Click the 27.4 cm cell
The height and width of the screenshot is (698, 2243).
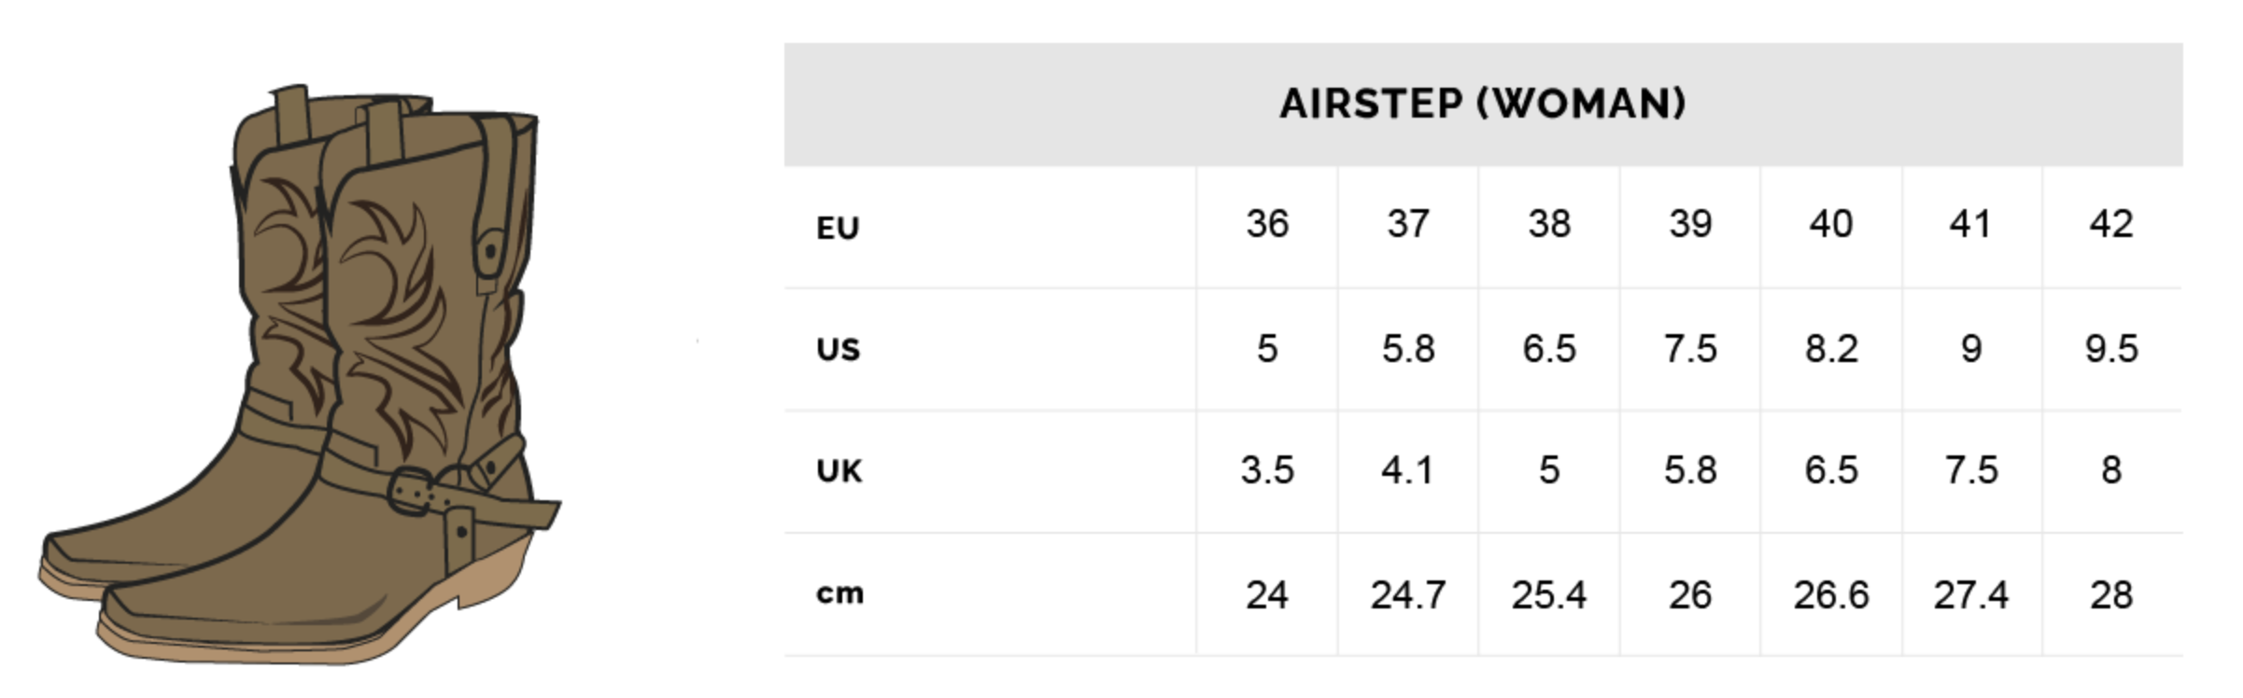pyautogui.click(x=1971, y=594)
